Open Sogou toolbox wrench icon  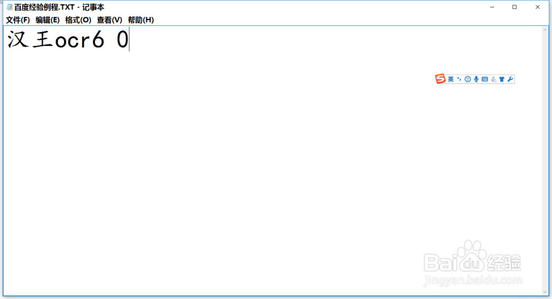coord(510,79)
